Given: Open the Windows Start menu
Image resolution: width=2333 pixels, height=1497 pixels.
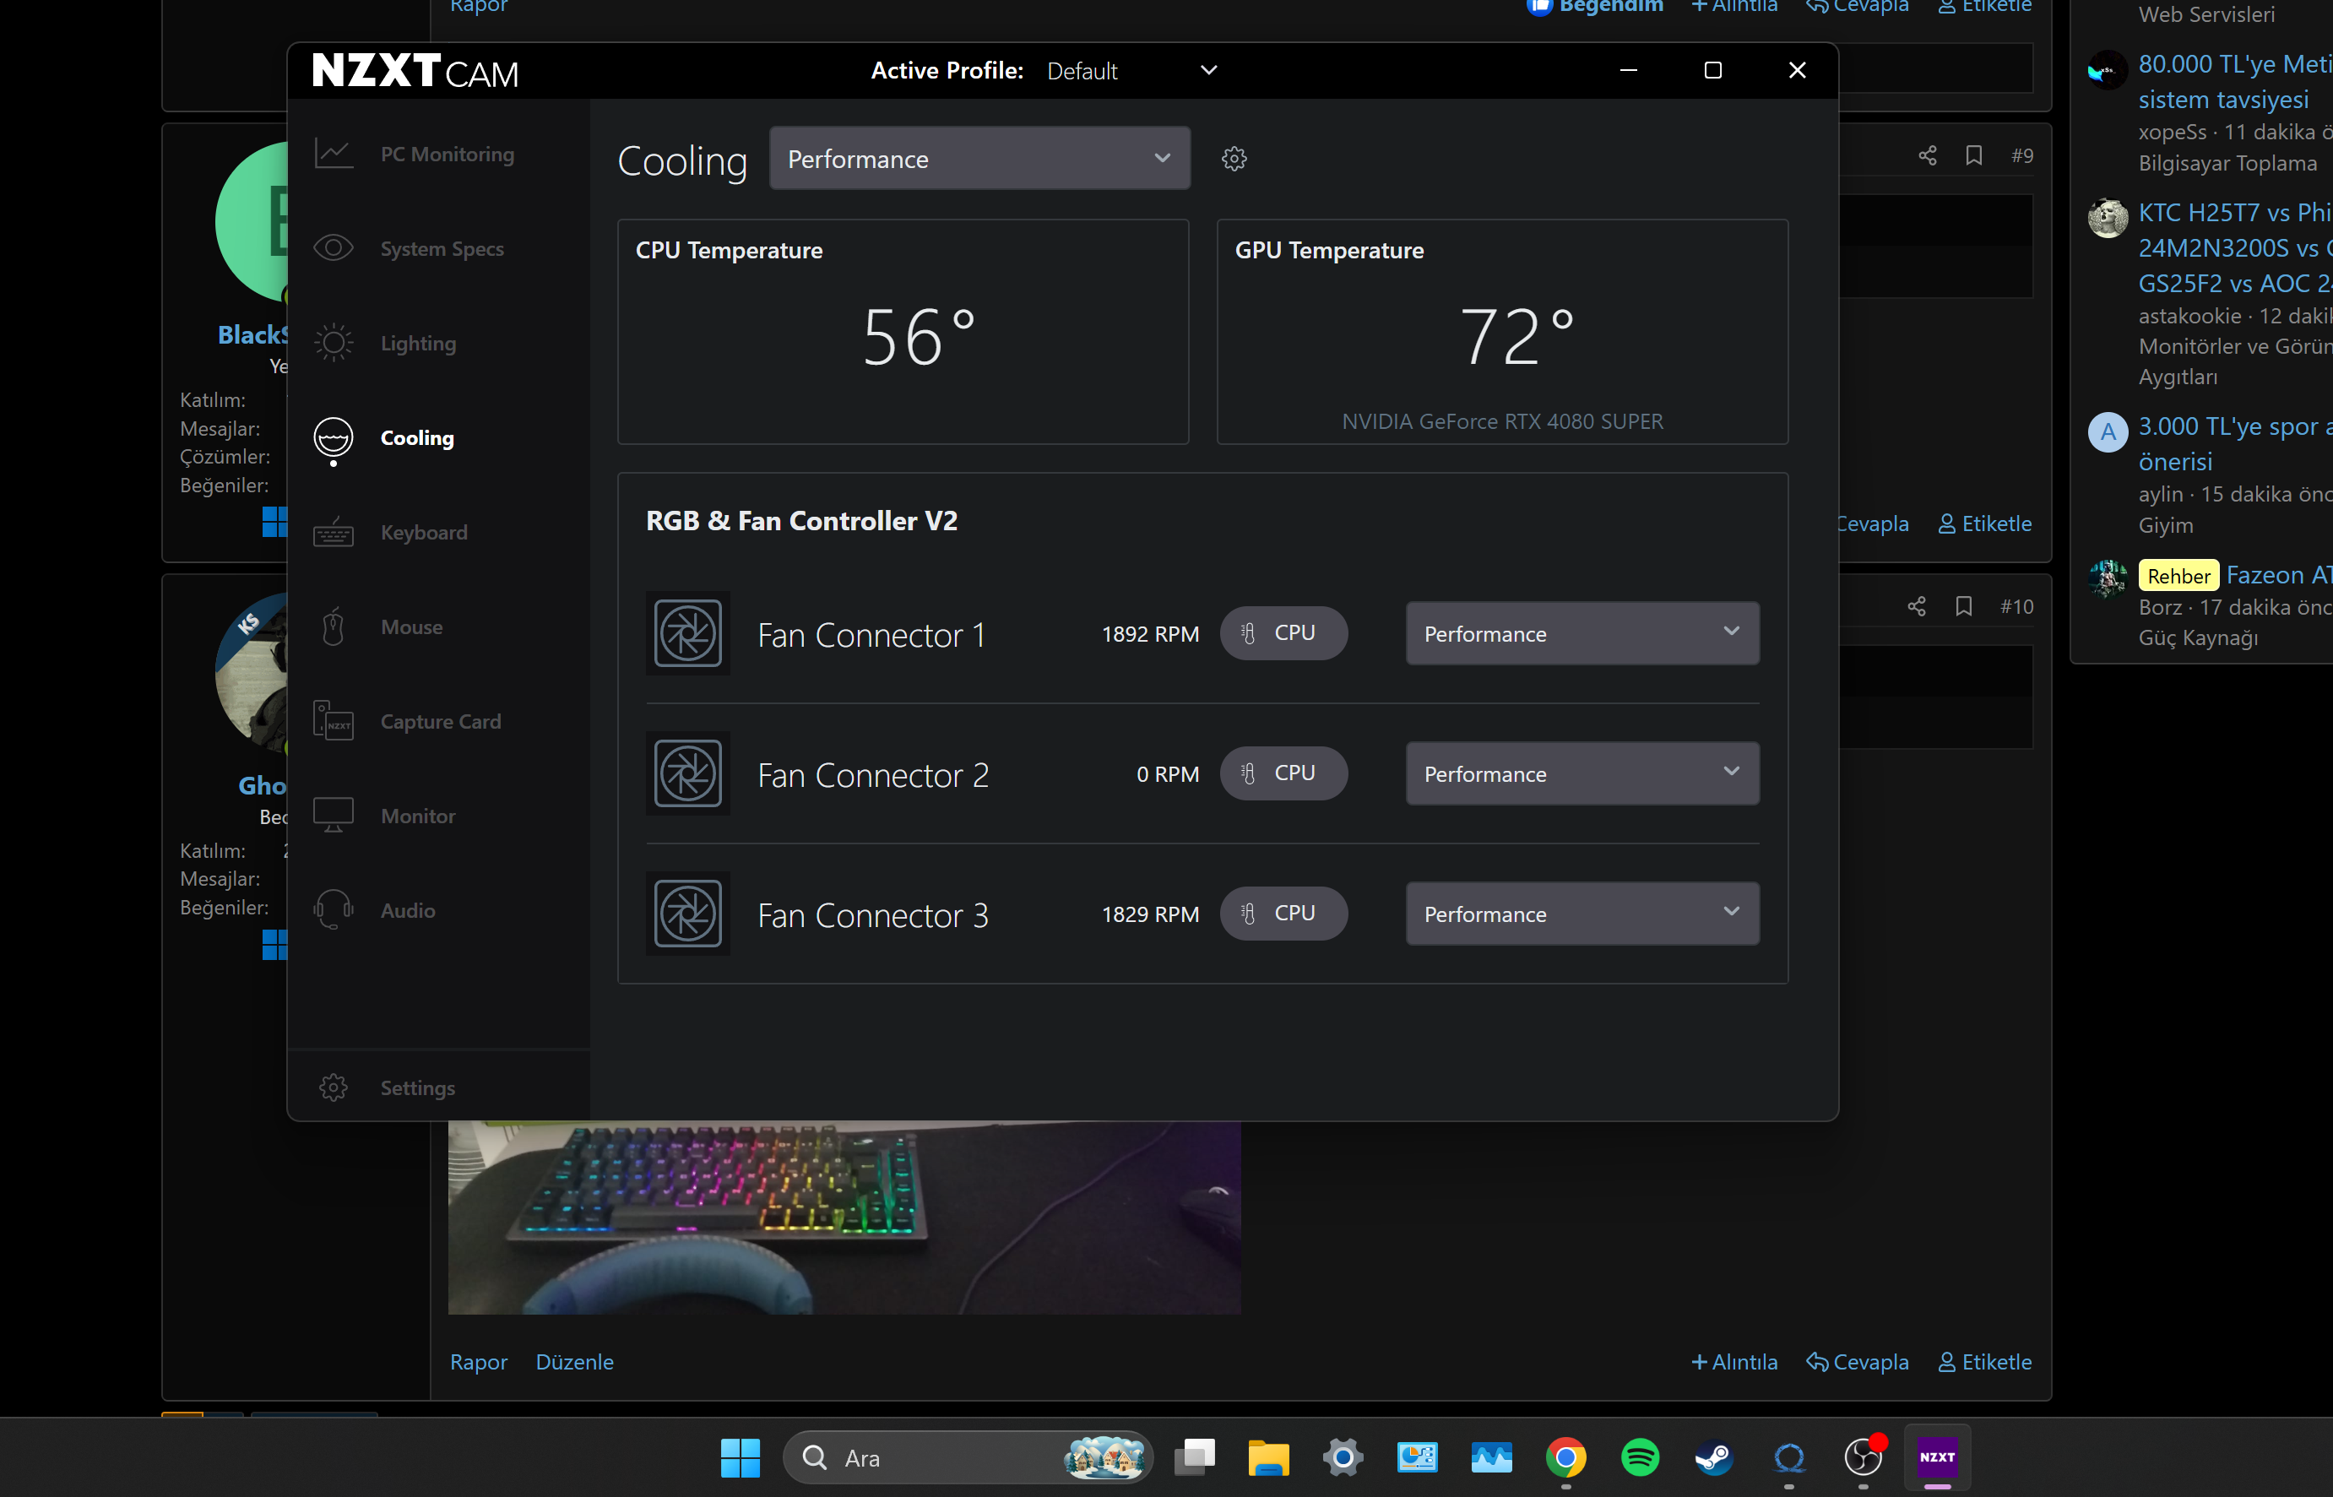Looking at the screenshot, I should coord(740,1457).
